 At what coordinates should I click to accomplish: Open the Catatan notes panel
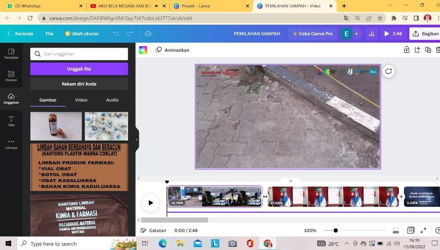click(x=153, y=231)
